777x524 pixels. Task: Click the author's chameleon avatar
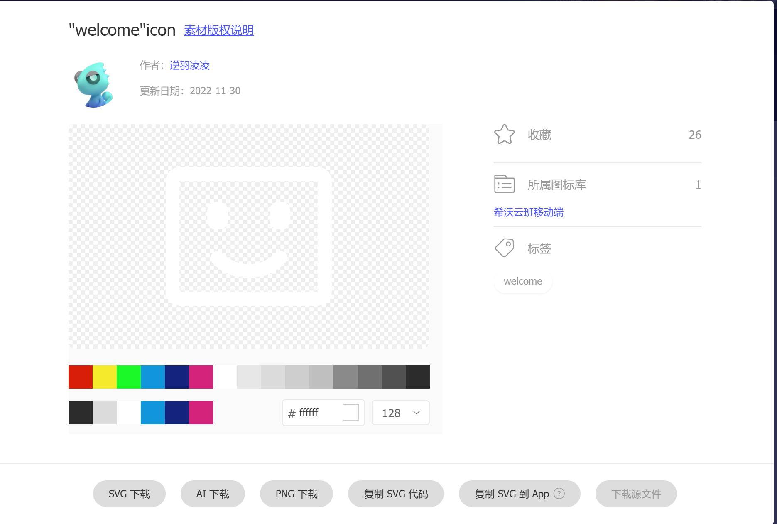pos(94,85)
